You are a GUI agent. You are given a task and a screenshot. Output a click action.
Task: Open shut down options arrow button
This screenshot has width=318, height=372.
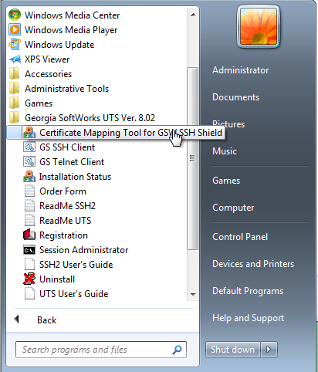[269, 350]
